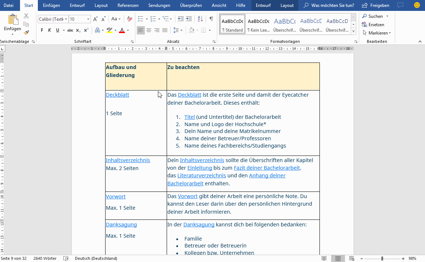Collapse the ribbon chevron
425x262 pixels.
coord(420,42)
